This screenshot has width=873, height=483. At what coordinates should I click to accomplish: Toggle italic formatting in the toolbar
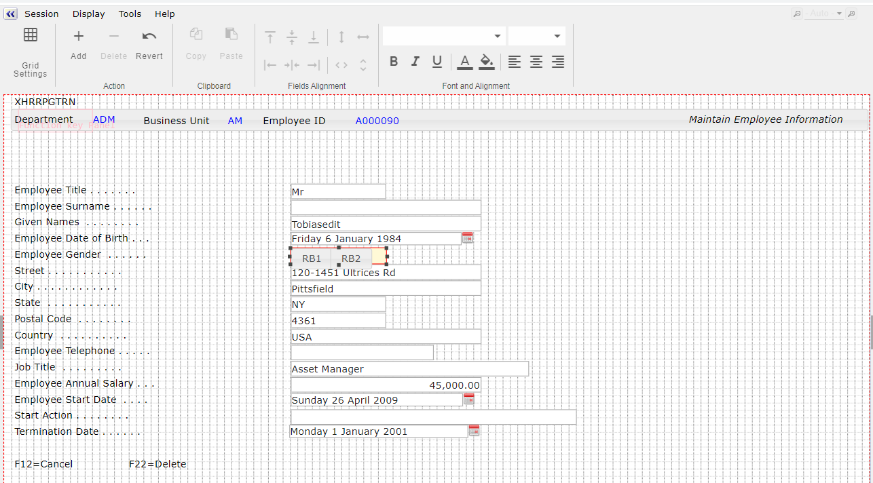pos(415,62)
